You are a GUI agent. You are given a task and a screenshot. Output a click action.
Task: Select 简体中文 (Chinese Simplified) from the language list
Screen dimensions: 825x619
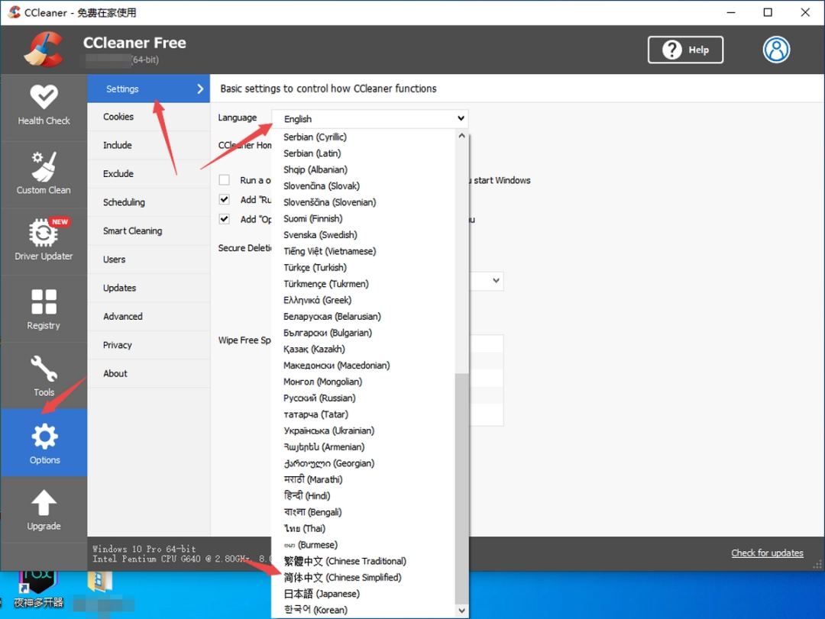(343, 577)
